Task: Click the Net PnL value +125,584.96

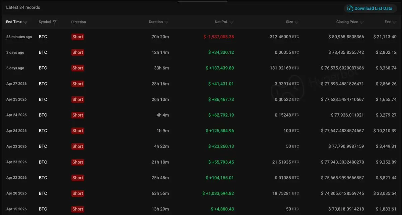Action: coord(220,130)
